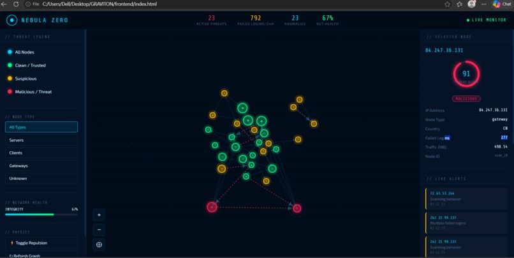Zoom out the graph with the minus button
514x258 pixels.
coord(99,229)
